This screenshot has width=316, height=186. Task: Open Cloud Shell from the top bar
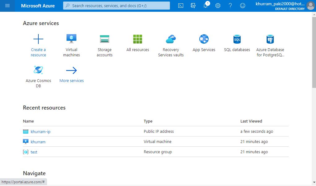click(181, 6)
